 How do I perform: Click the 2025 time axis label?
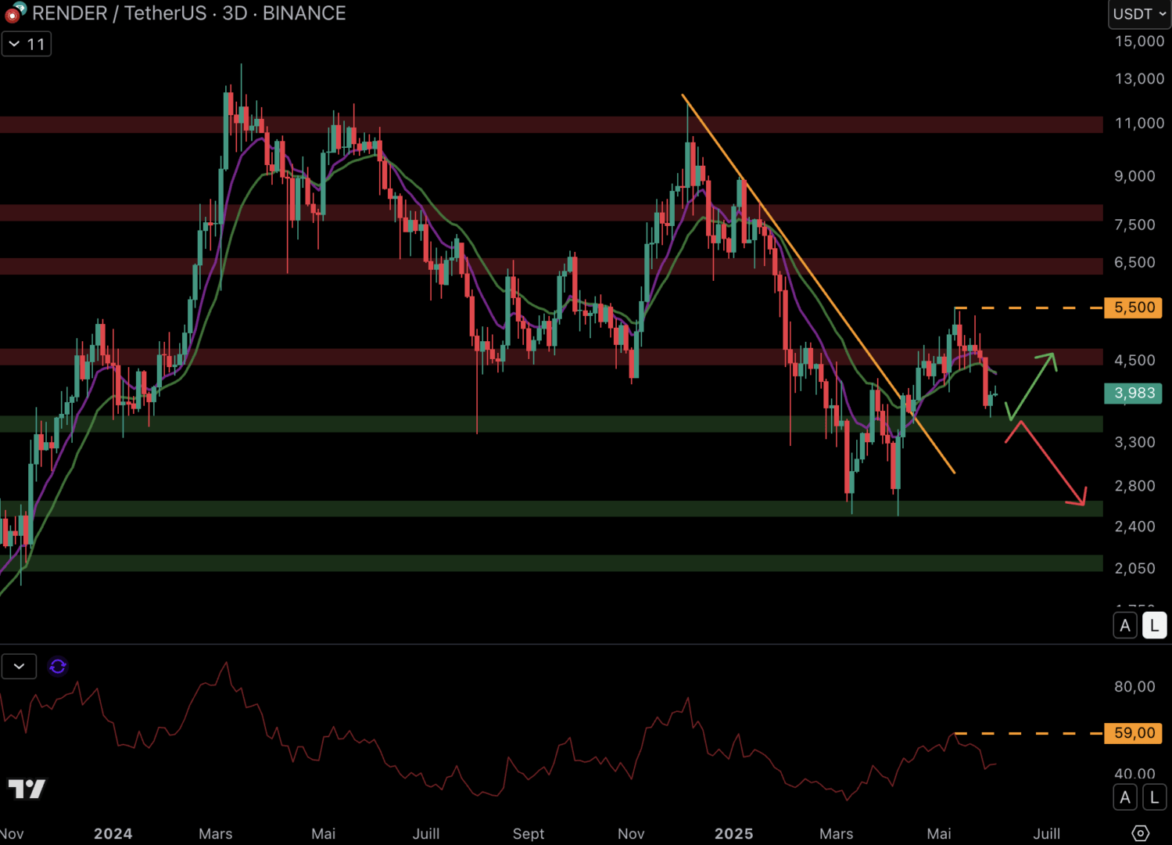(733, 833)
